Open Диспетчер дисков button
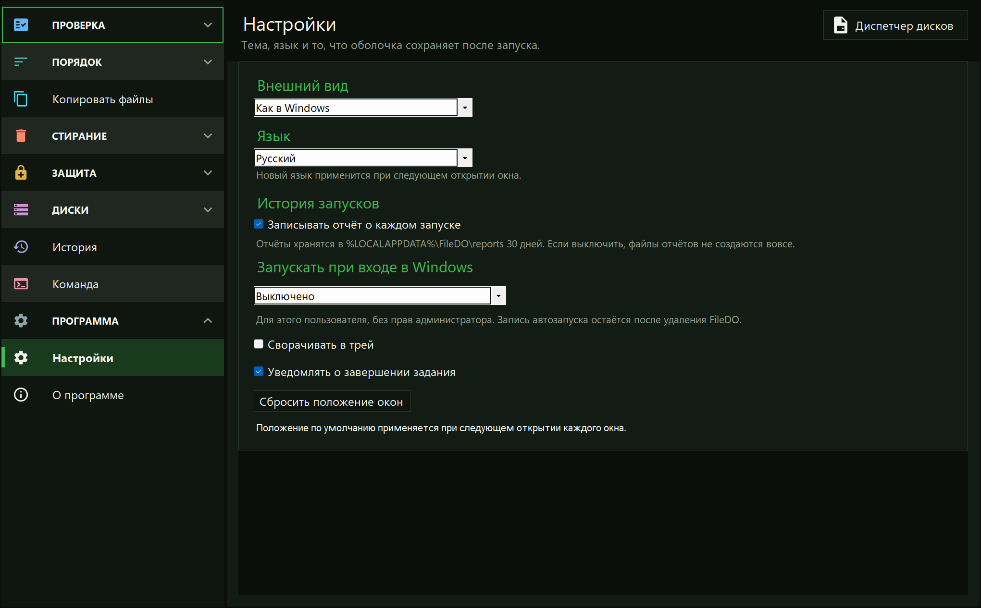The height and width of the screenshot is (608, 981). (895, 25)
